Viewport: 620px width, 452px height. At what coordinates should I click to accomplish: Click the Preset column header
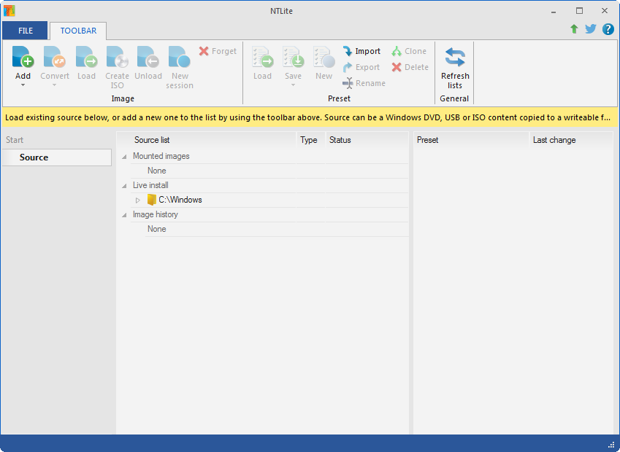[471, 140]
